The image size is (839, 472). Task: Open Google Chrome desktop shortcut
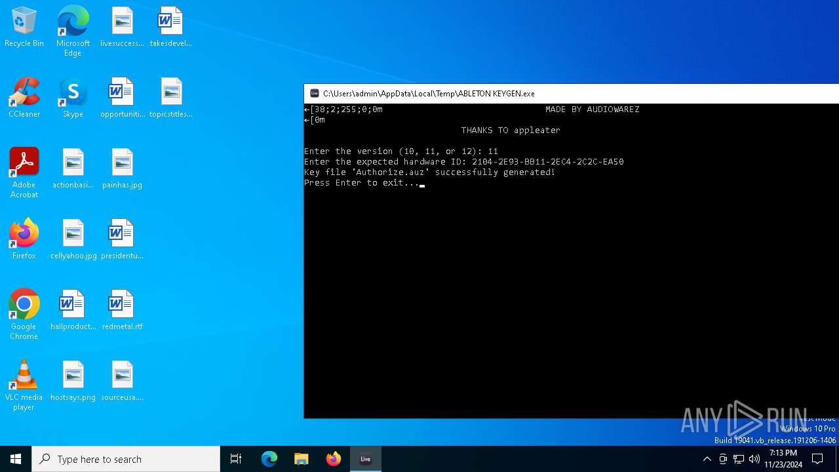click(24, 315)
